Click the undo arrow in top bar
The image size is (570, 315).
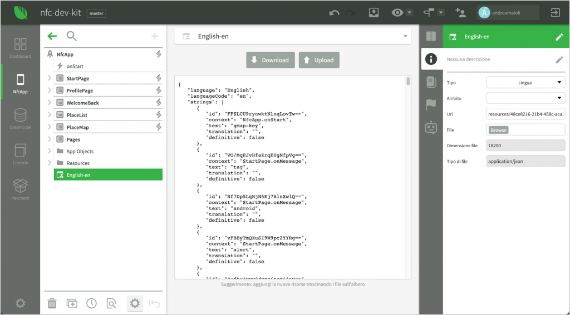(x=334, y=13)
